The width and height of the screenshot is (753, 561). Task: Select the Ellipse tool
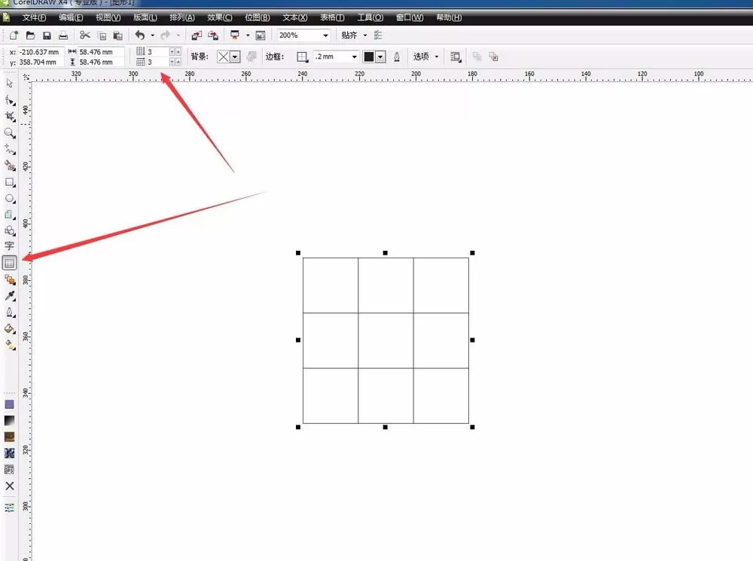10,198
